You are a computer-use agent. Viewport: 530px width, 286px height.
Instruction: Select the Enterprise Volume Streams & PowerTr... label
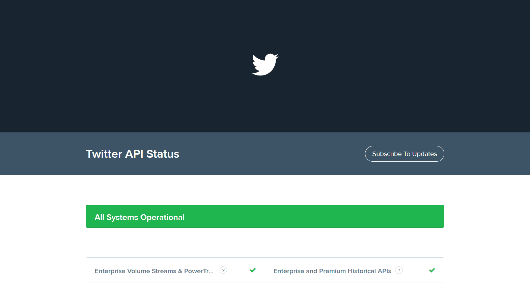pyautogui.click(x=154, y=271)
